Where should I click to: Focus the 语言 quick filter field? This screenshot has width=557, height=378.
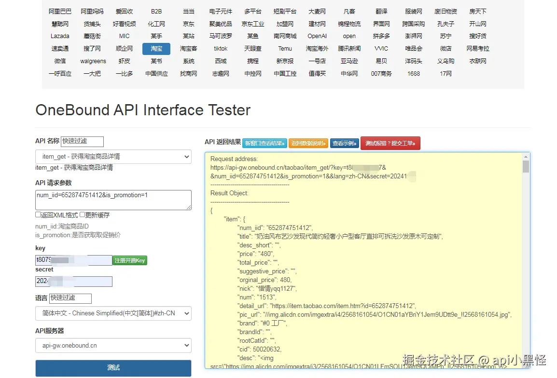pos(70,298)
